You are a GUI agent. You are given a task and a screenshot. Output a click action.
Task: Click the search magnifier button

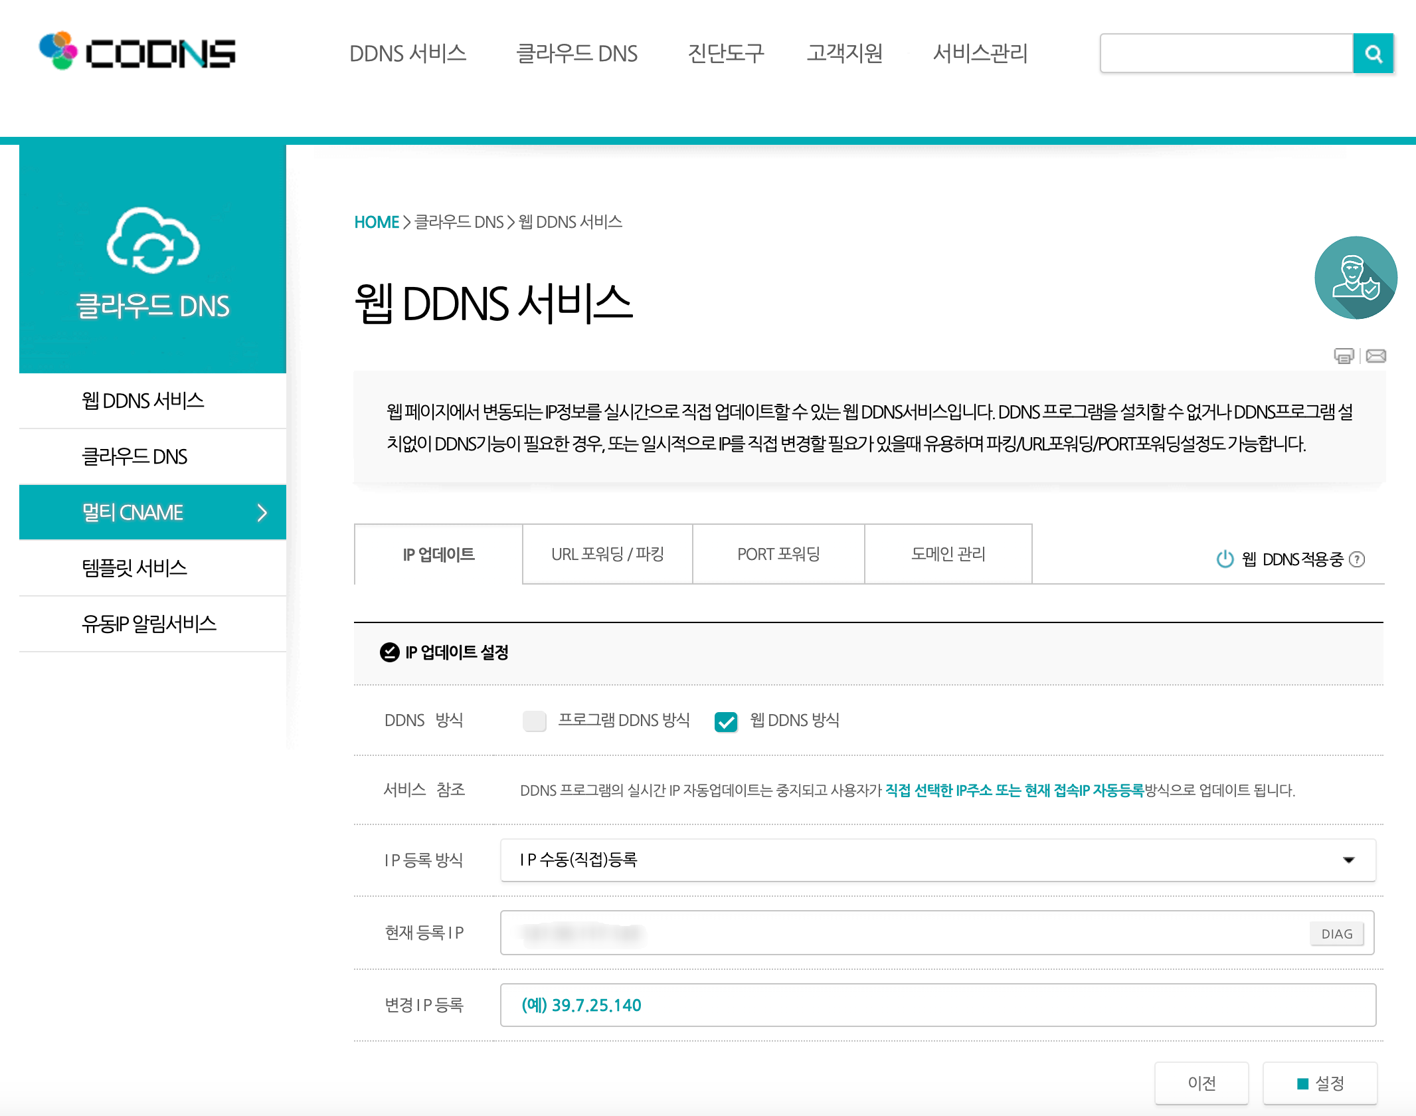coord(1373,54)
